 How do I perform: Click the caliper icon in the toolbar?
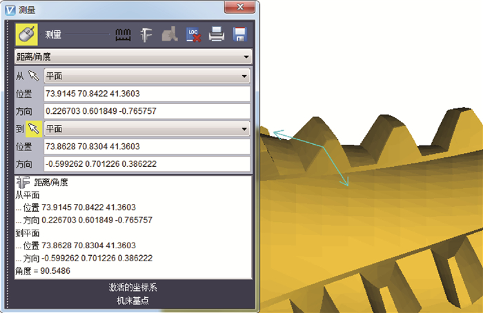click(146, 34)
